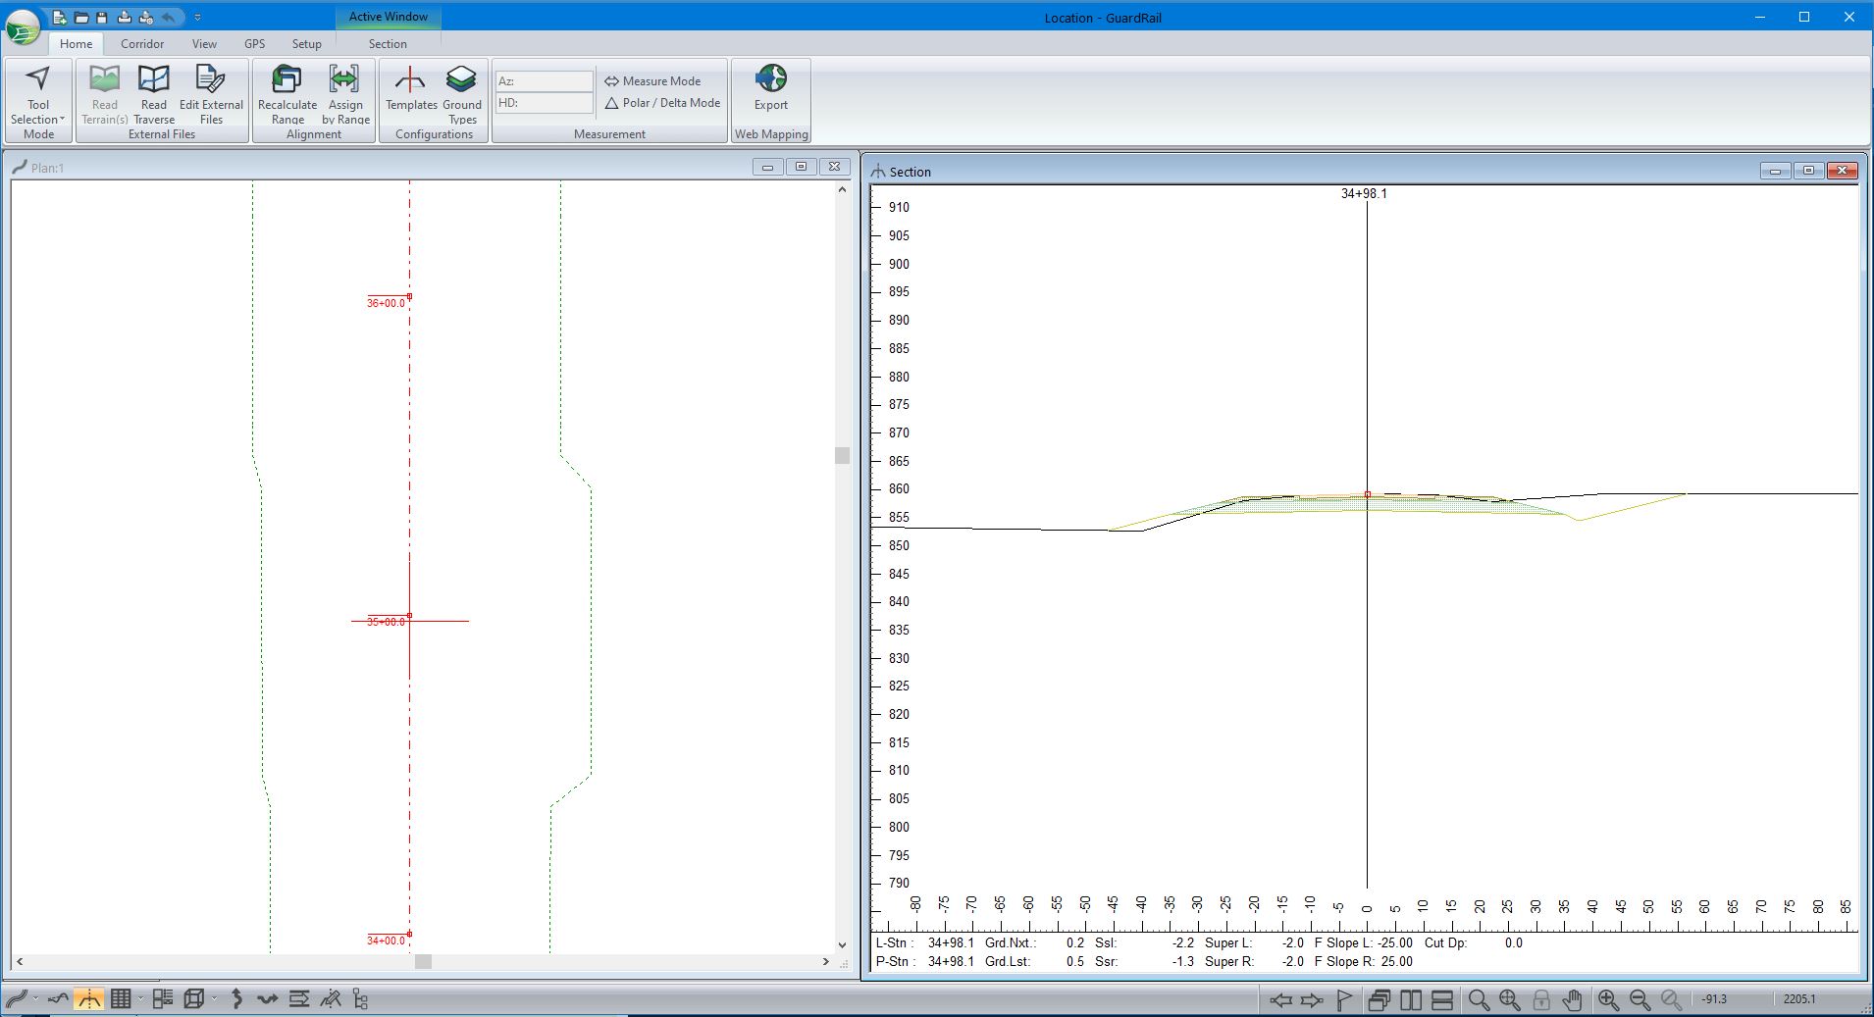Viewport: 1874px width, 1017px height.
Task: Click the 3D cube view icon
Action: coord(194,999)
